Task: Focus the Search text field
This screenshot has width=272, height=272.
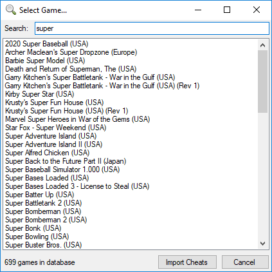Action: pyautogui.click(x=152, y=28)
